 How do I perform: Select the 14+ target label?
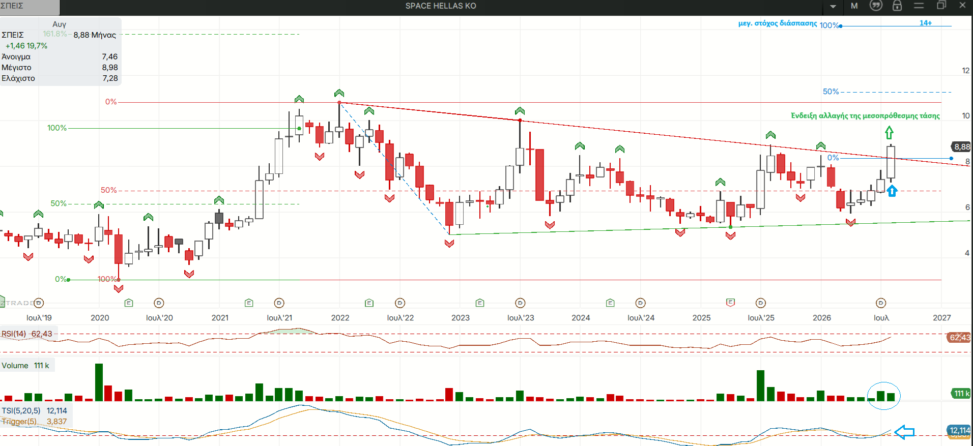(926, 23)
